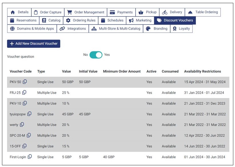Switch to the Table Ordering tab
Image resolution: width=235 pixels, height=167 pixels.
click(x=203, y=12)
